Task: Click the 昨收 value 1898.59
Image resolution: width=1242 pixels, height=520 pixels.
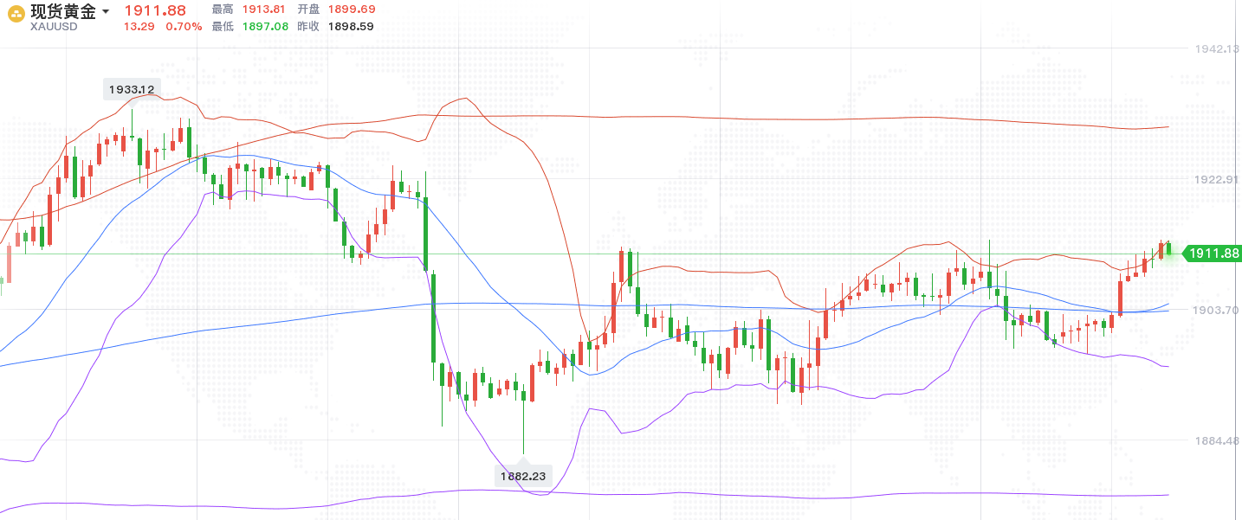Action: (351, 27)
